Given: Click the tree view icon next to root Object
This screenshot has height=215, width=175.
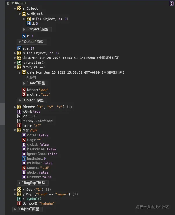Looking at the screenshot, I should pyautogui.click(x=8, y=3).
